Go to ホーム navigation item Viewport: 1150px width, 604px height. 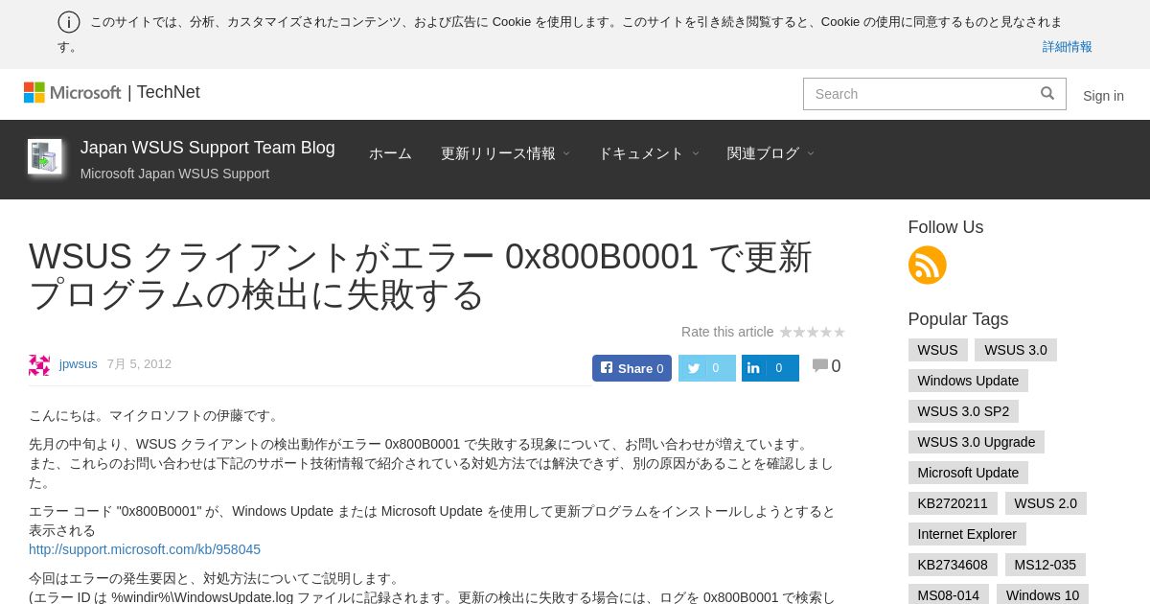390,153
